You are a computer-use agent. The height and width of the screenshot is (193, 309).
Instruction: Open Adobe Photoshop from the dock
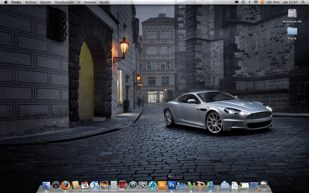click(172, 185)
